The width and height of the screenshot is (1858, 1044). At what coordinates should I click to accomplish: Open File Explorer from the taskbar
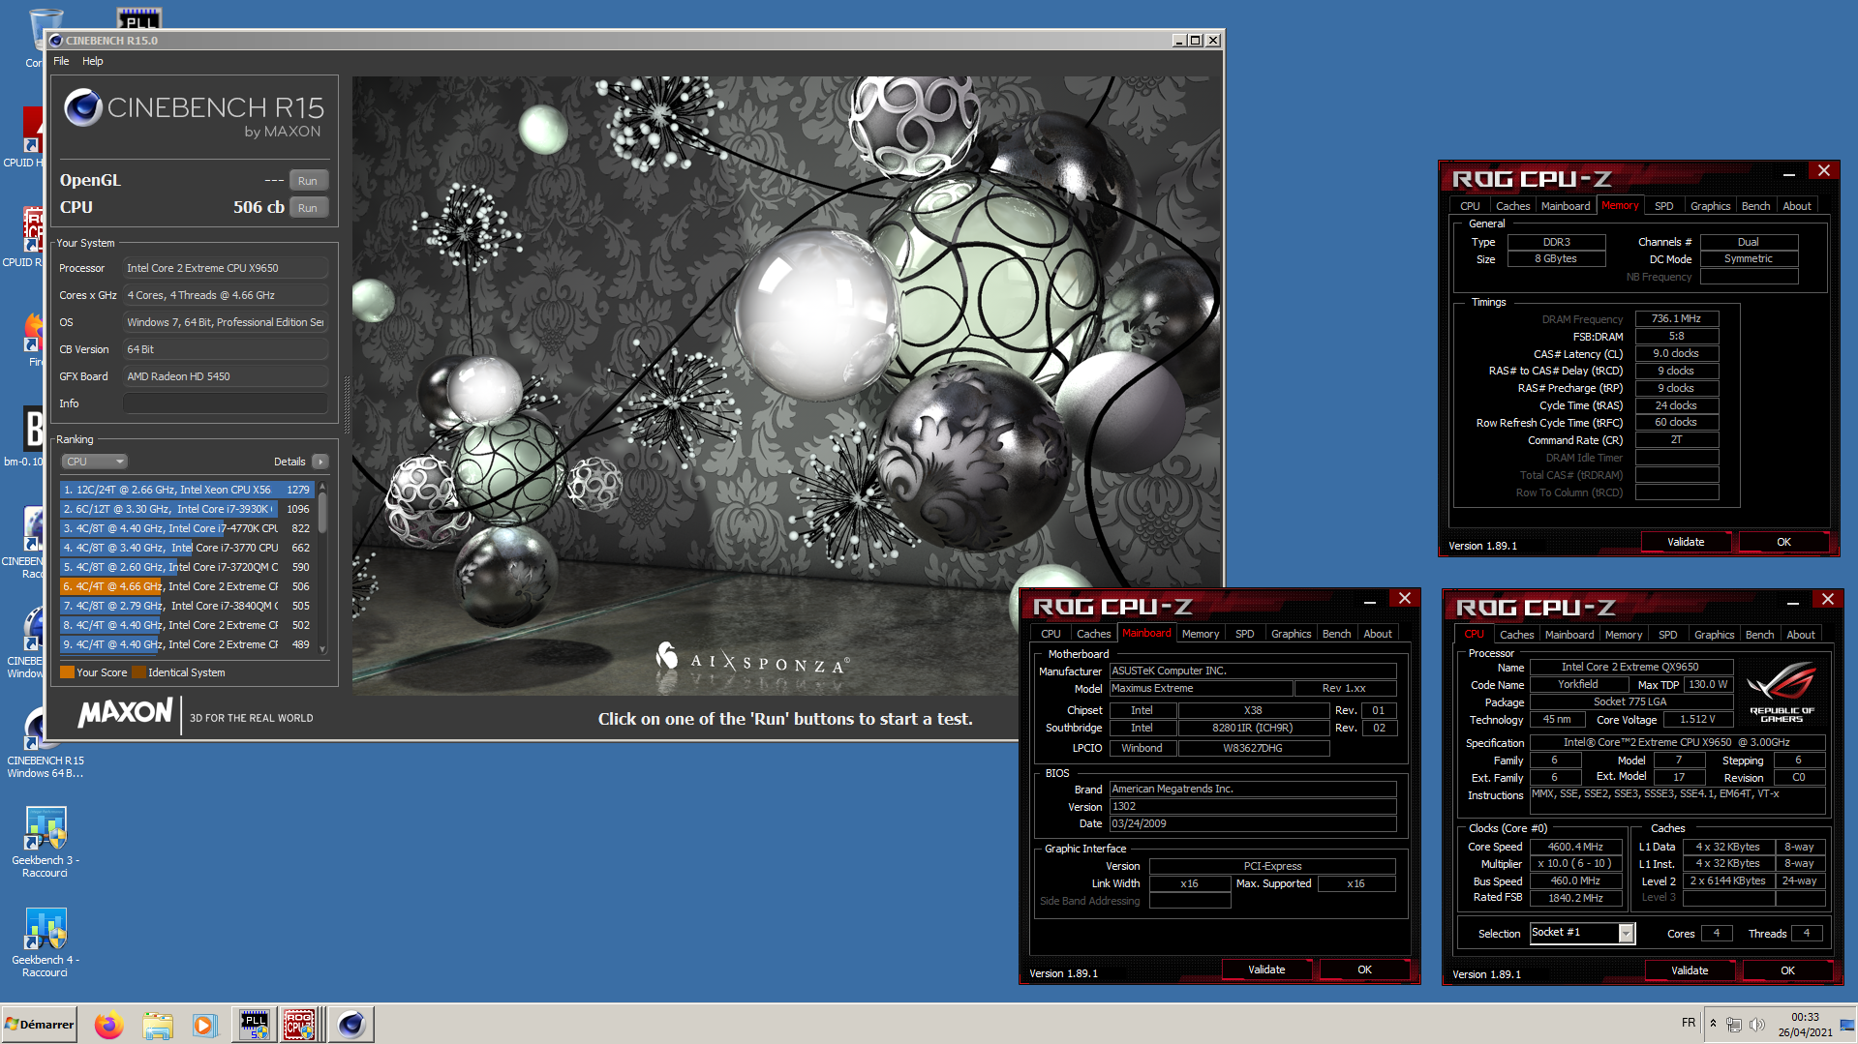click(x=157, y=1025)
